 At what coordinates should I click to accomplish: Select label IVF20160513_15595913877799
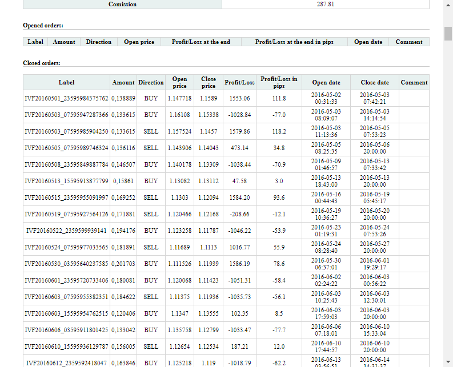[x=66, y=181]
